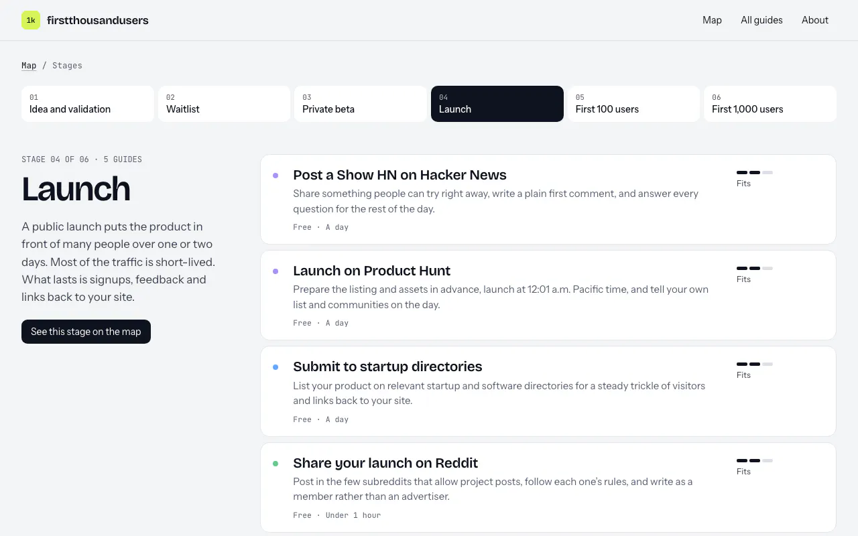Click the large 'Launch' page heading

(x=76, y=189)
